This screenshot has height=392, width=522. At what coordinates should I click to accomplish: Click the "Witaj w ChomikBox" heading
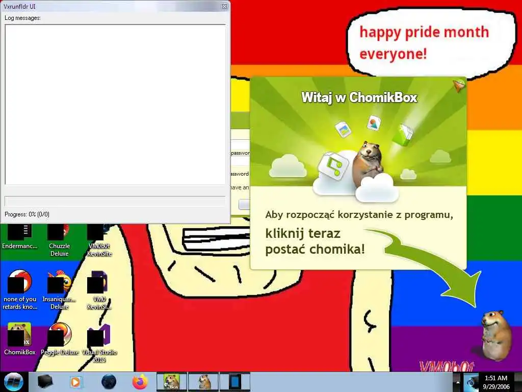tap(359, 97)
